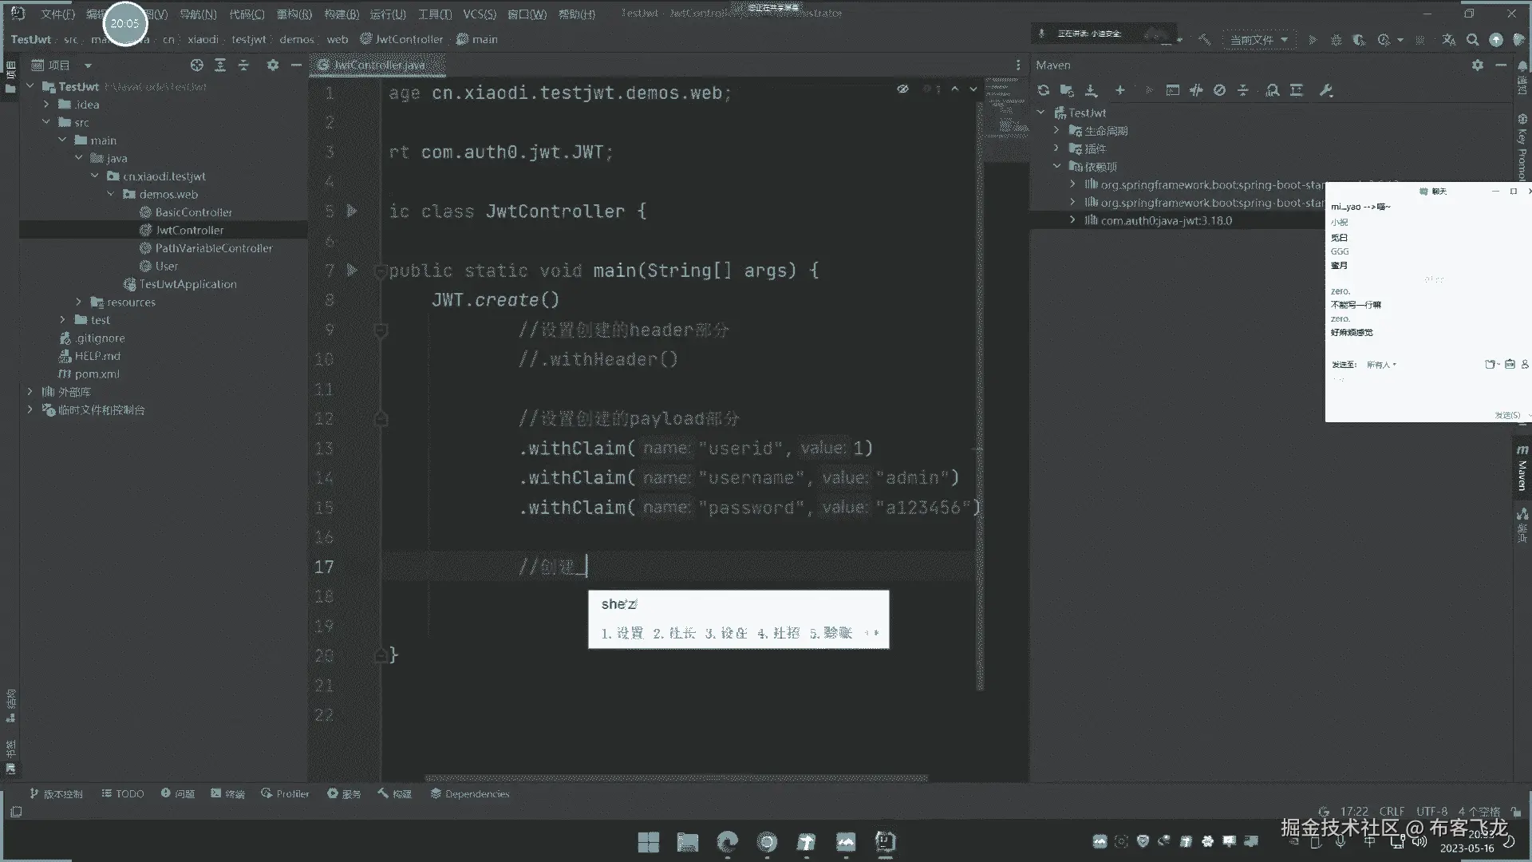Select opened file locate icon in project panel
1532x862 pixels.
coord(196,65)
